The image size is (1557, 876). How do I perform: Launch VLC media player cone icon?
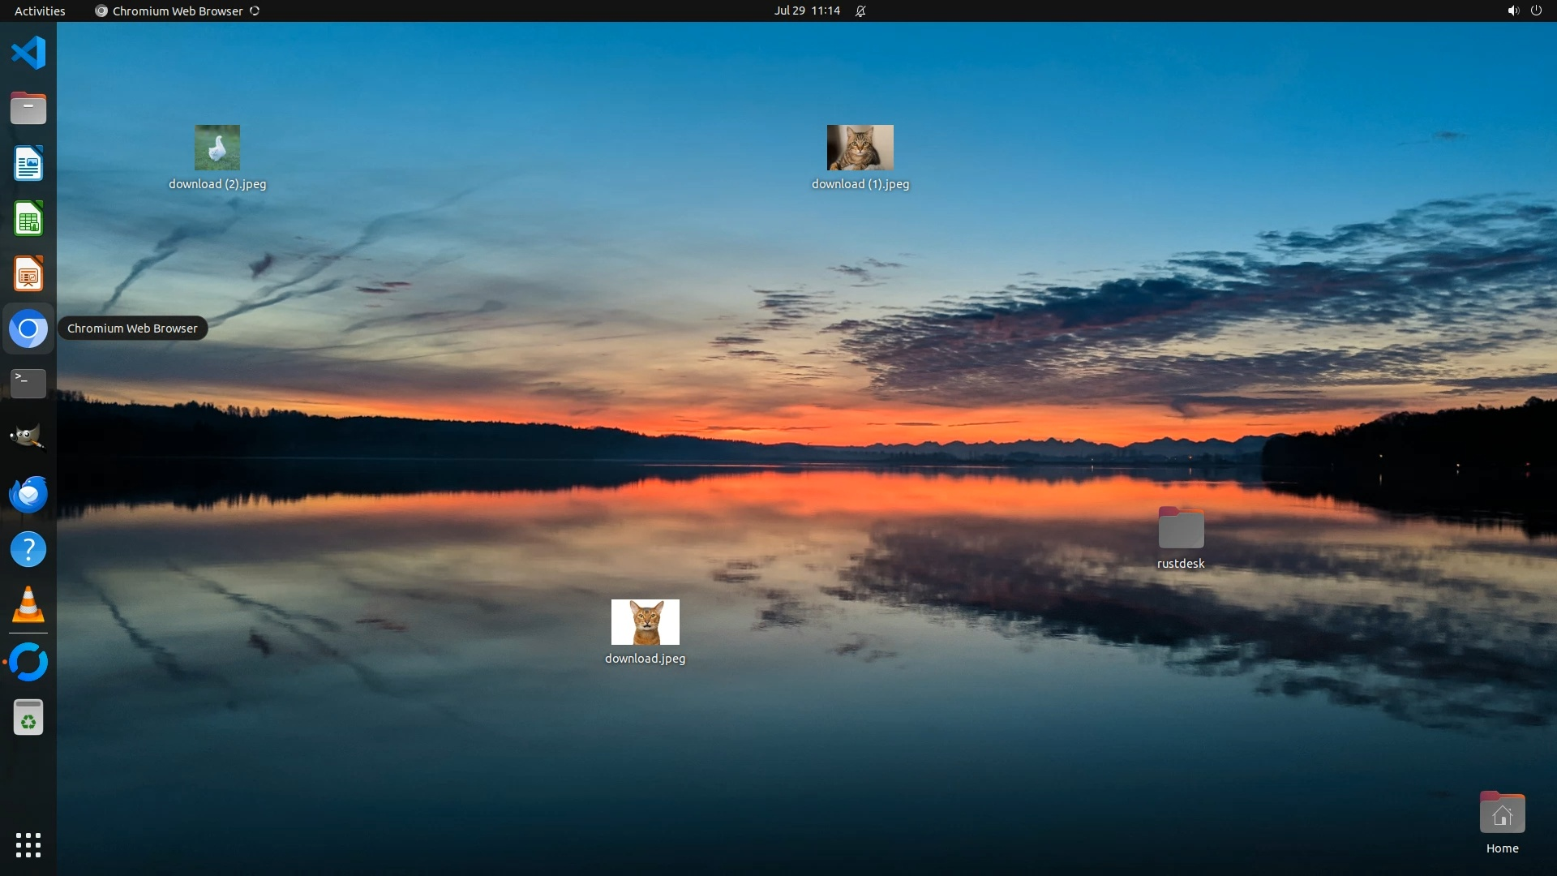pos(28,605)
